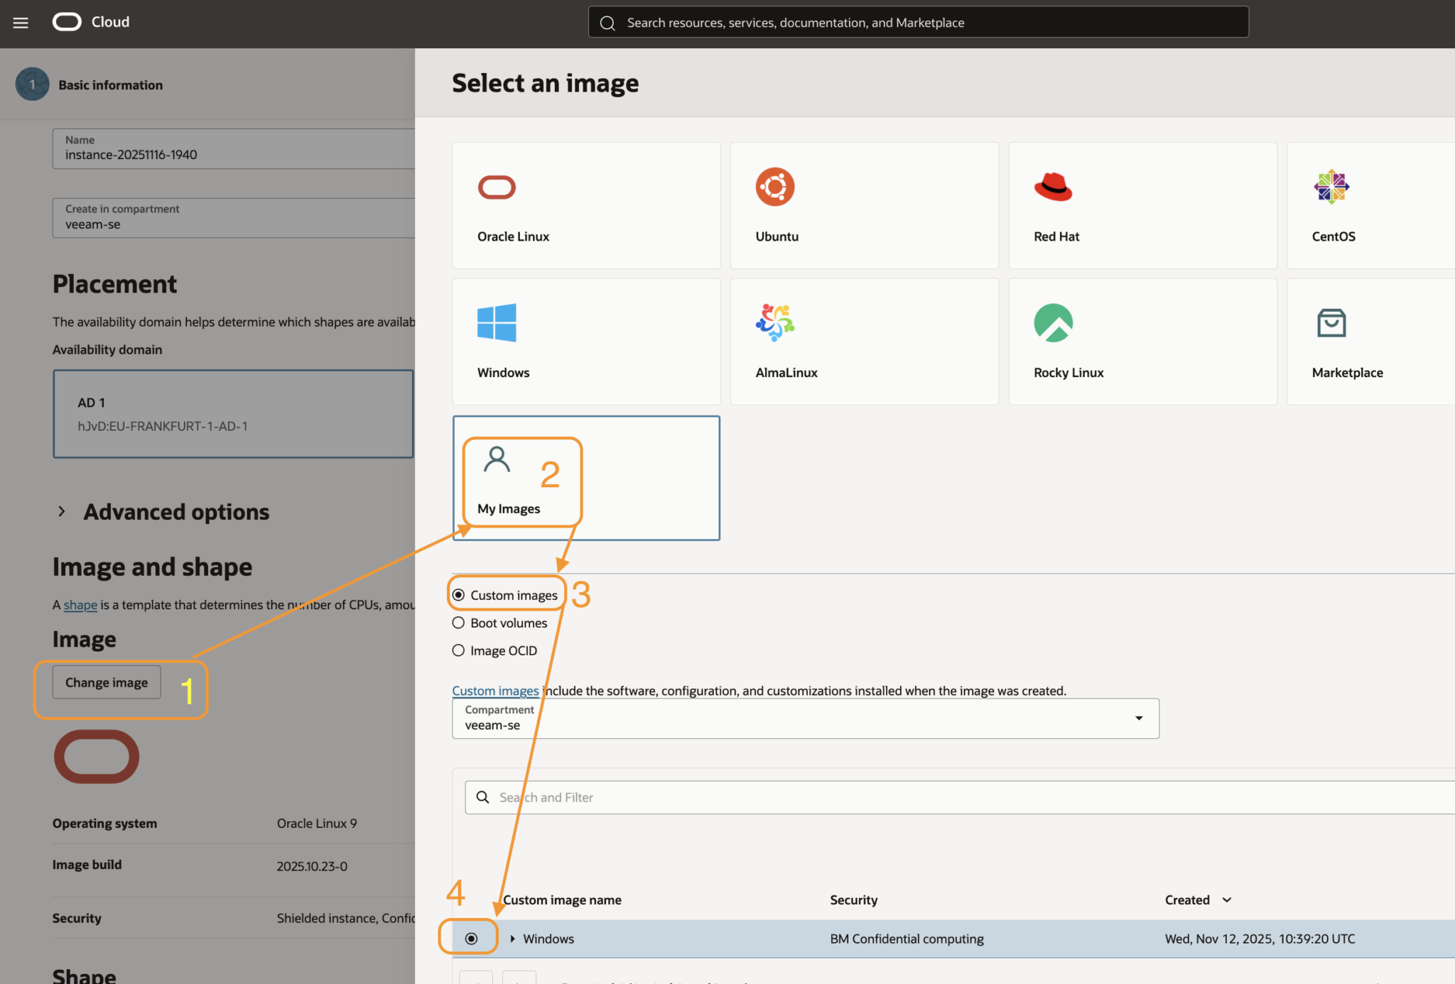Select the AlmaLinux image
The image size is (1455, 984).
(864, 341)
